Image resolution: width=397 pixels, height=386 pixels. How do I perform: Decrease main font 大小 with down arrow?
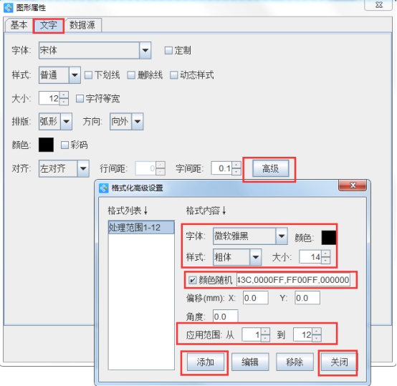coord(64,102)
